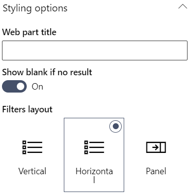
Task: Click the Horizontal layout list icon
Action: (x=94, y=147)
